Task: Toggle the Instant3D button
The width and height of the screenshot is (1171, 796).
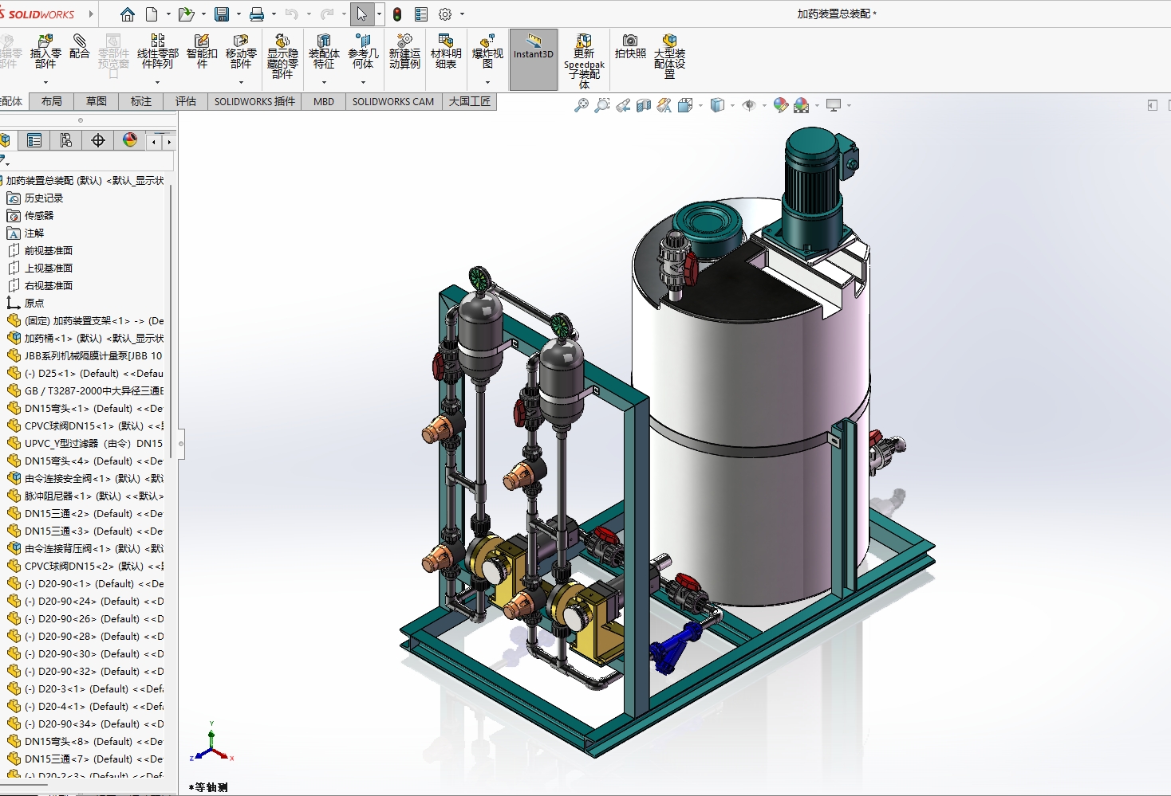Action: tap(534, 60)
